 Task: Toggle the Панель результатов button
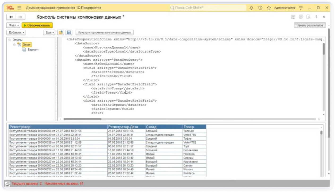(310, 25)
